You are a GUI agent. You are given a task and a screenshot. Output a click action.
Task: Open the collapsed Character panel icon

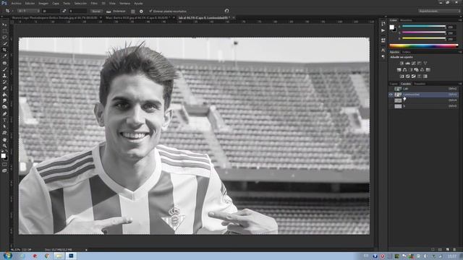pos(383,50)
